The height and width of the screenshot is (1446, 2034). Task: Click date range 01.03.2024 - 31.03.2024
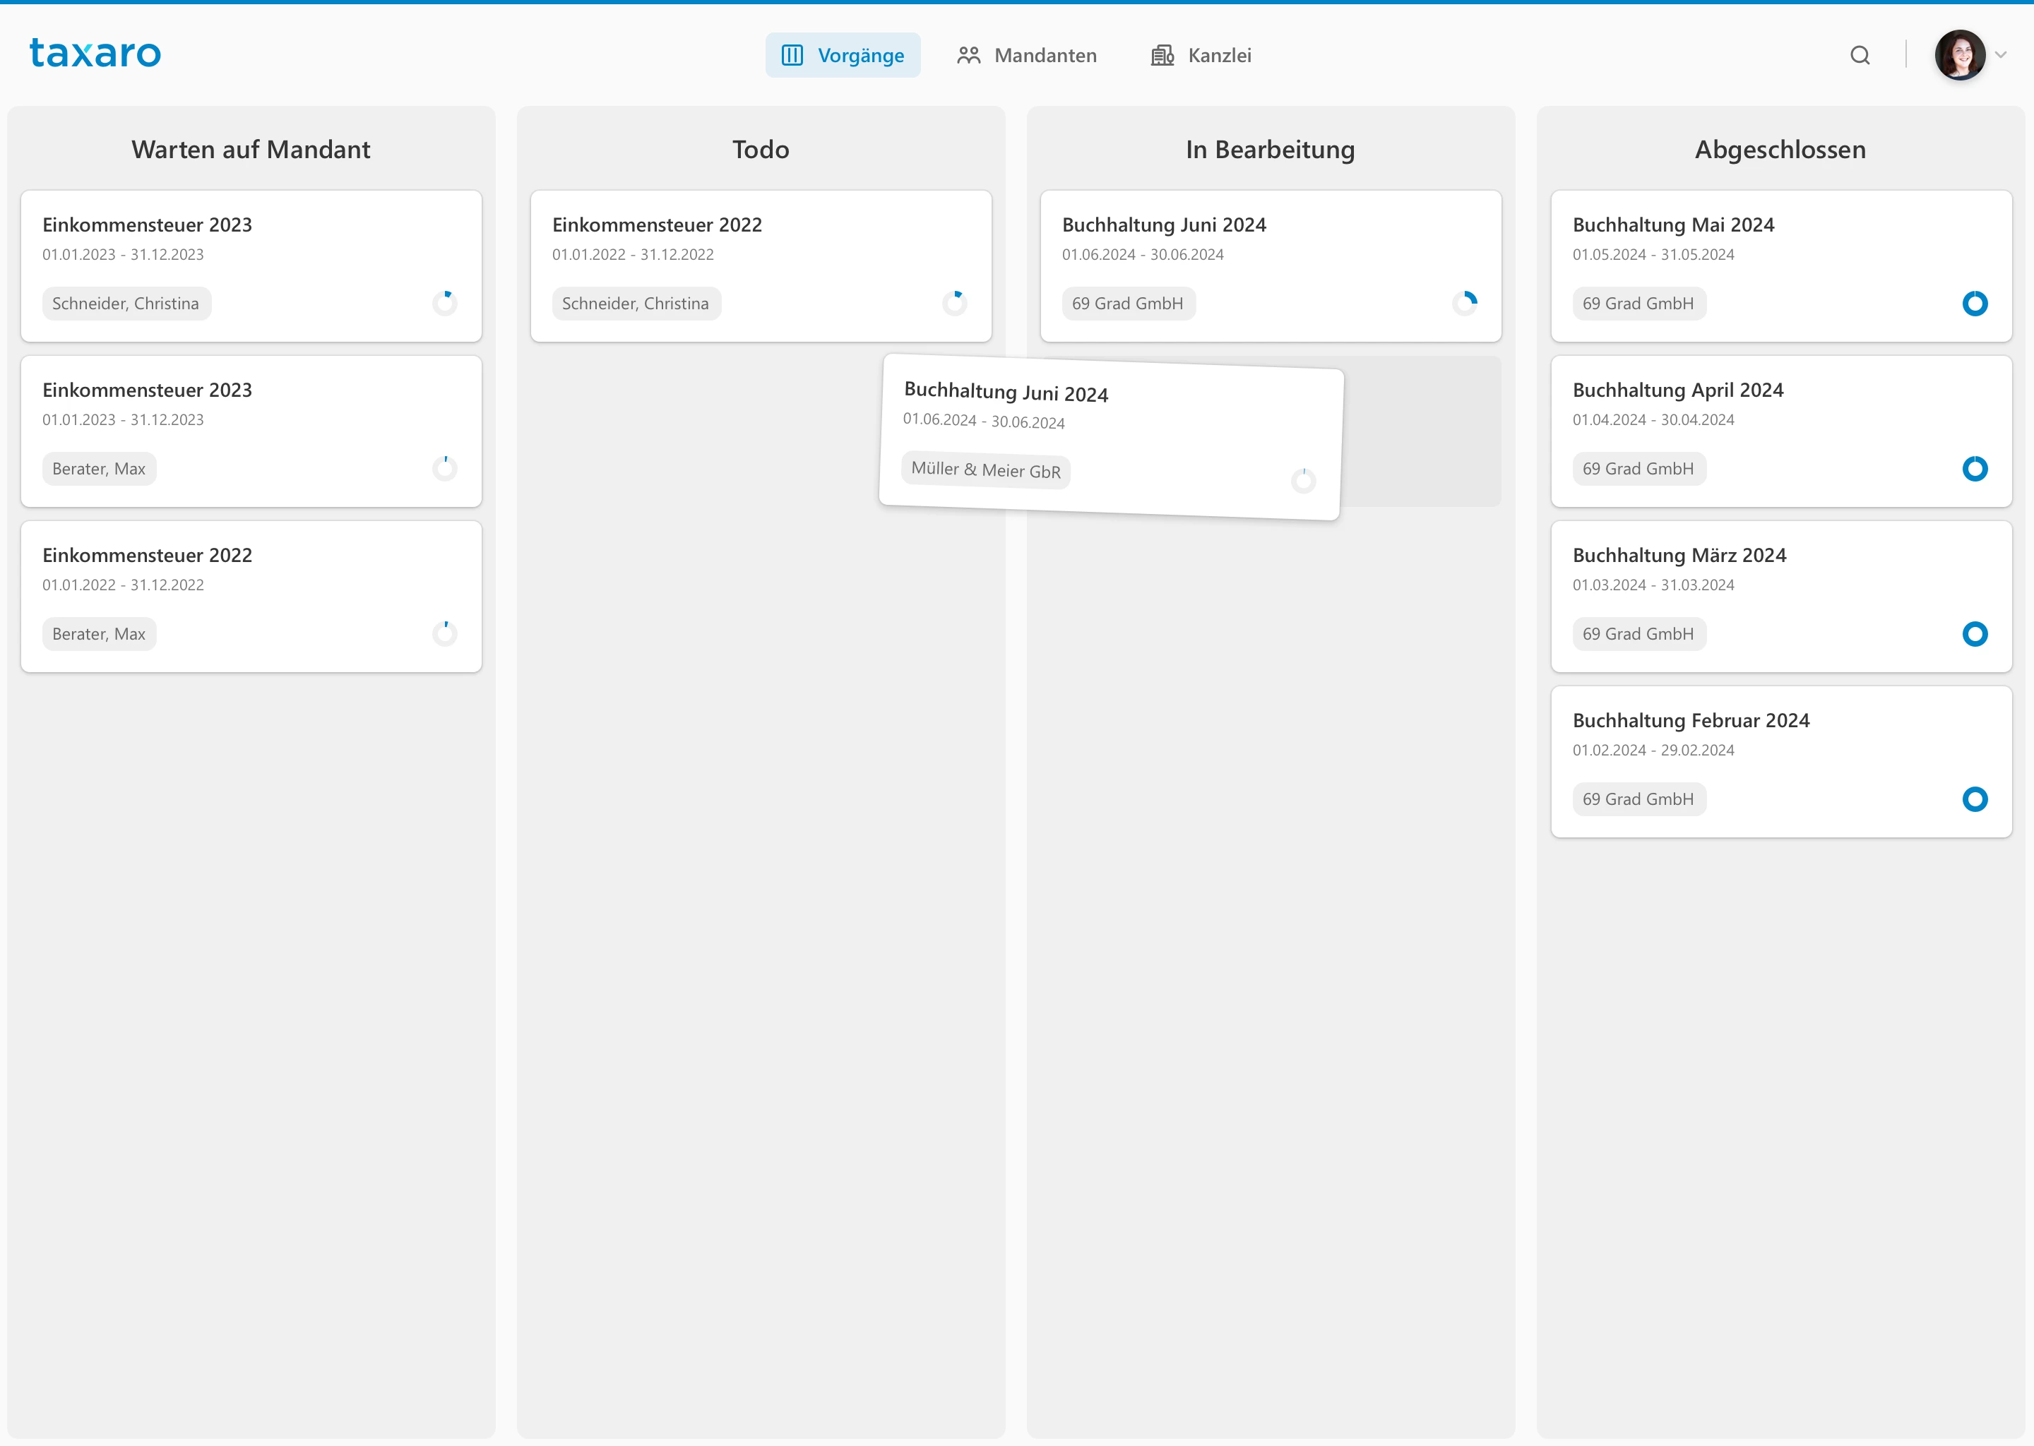tap(1654, 585)
